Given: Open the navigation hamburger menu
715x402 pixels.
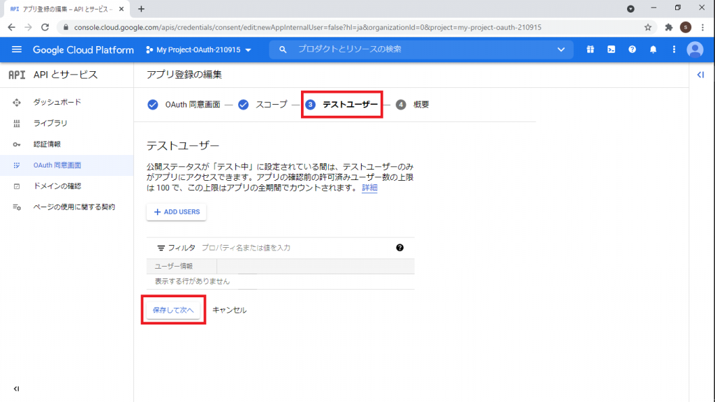Looking at the screenshot, I should click(17, 50).
